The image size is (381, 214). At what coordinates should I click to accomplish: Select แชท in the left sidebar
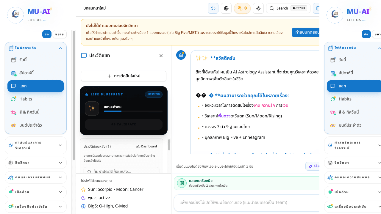[36, 86]
